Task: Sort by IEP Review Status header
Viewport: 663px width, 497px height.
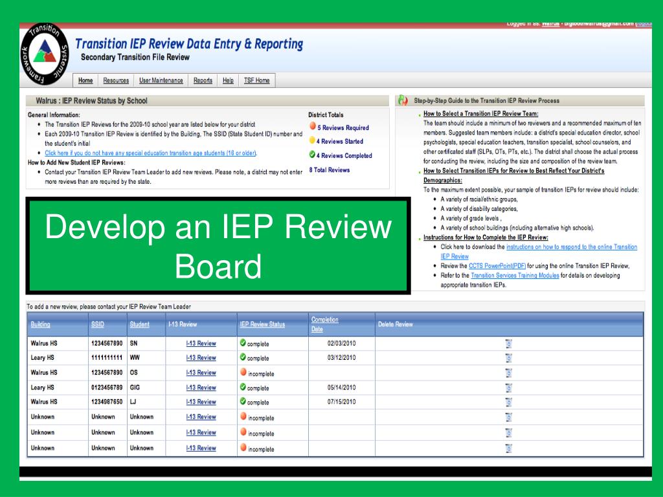Action: coord(262,324)
